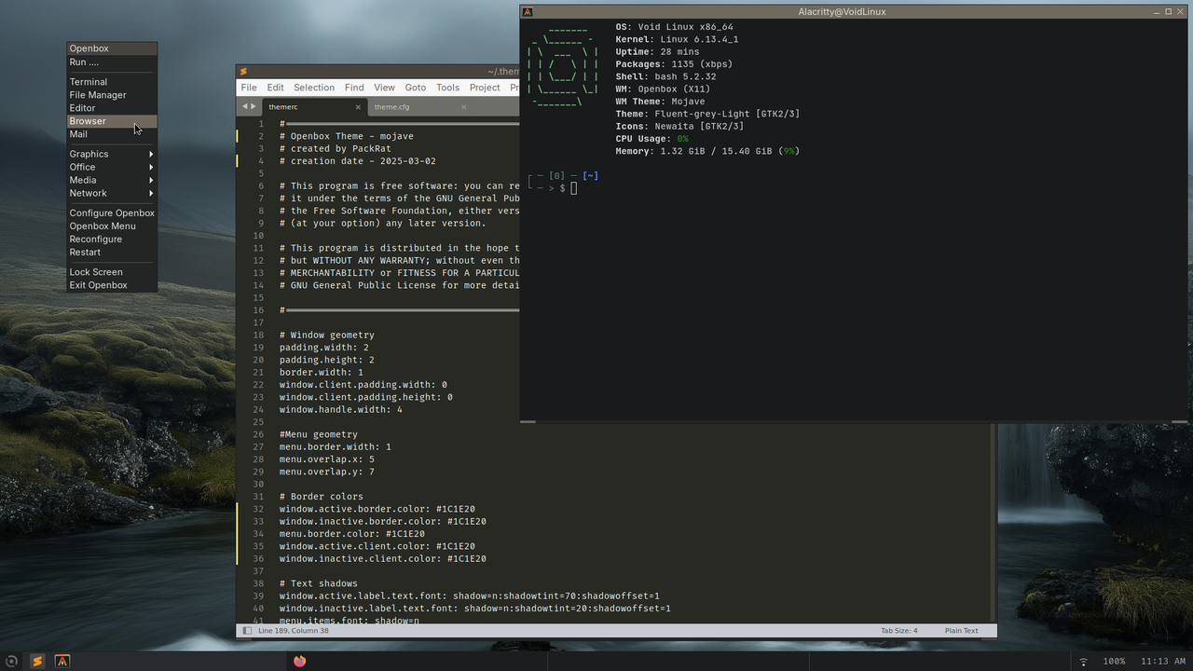Image resolution: width=1193 pixels, height=671 pixels.
Task: Click Reconfigure in Openbox menu
Action: 112,240
